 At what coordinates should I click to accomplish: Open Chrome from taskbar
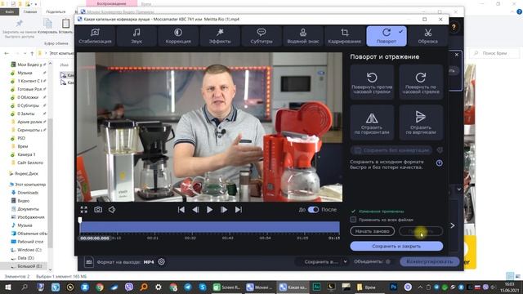100,287
